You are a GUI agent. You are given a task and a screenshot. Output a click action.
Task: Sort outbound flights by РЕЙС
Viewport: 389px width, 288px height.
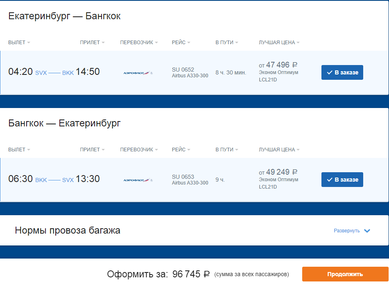[x=181, y=43]
